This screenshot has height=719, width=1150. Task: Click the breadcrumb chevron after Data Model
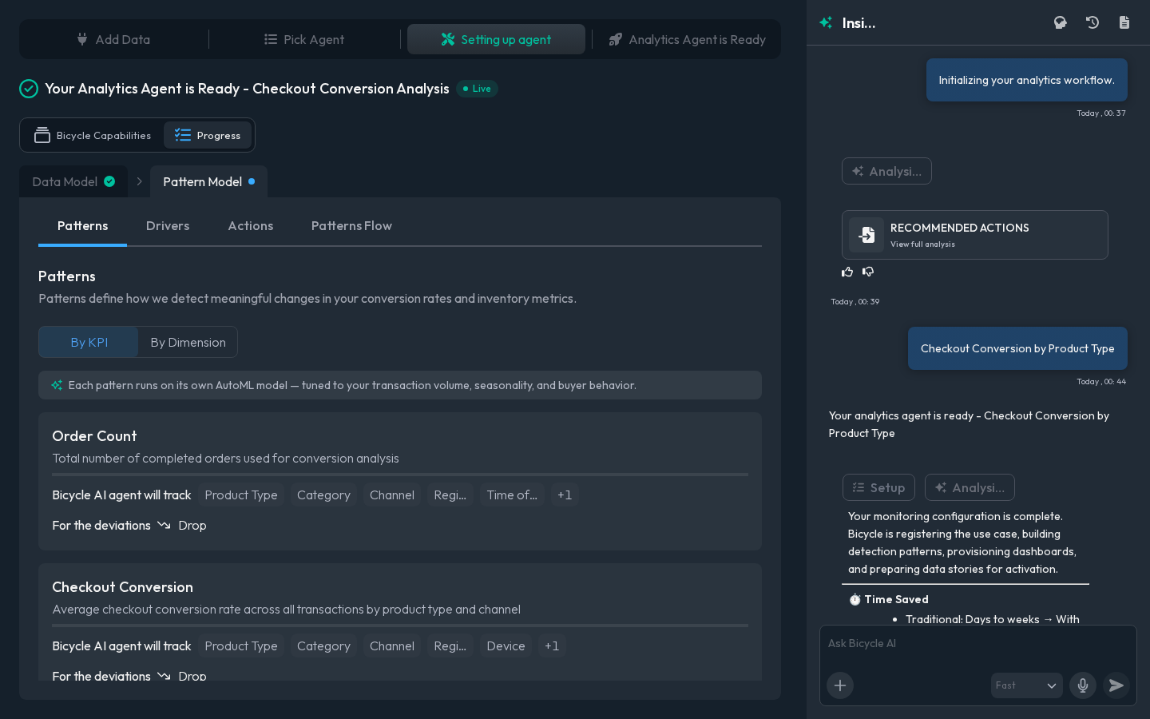[x=139, y=181]
